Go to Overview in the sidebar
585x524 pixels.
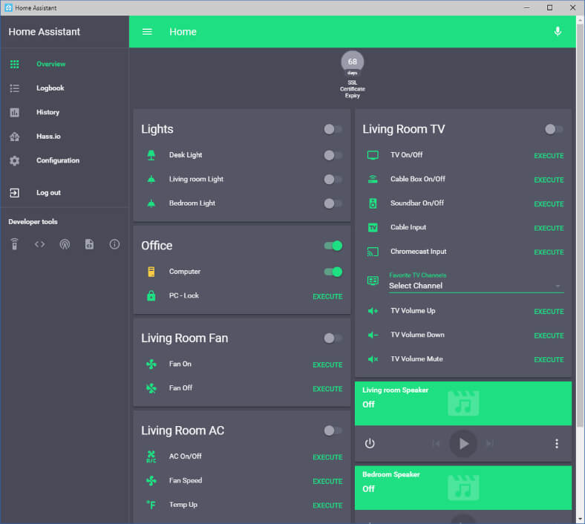(65, 64)
